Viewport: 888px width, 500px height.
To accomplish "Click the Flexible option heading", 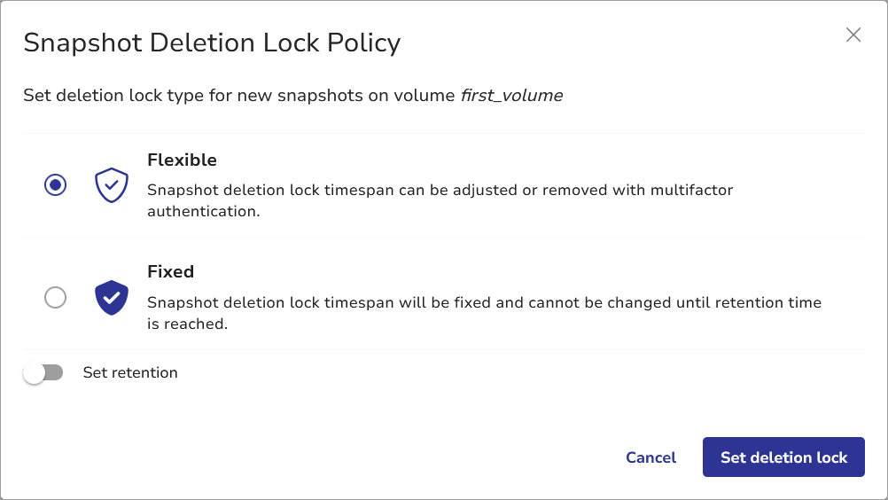I will [x=182, y=160].
